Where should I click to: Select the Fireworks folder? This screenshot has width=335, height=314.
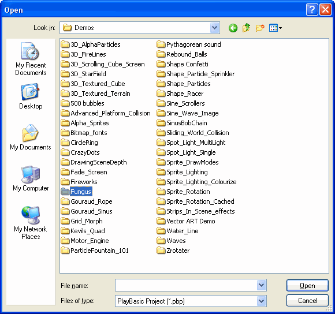(79, 182)
